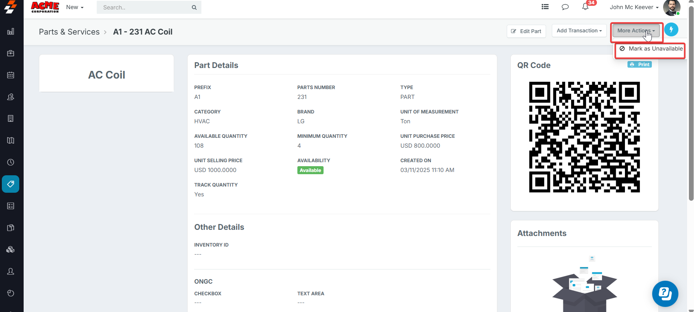This screenshot has height=312, width=694.
Task: Click the Search input field
Action: (x=145, y=7)
